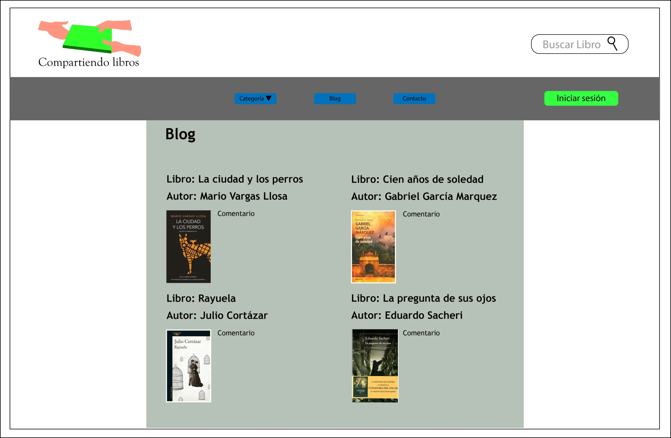Click the Blog page heading

coord(180,134)
